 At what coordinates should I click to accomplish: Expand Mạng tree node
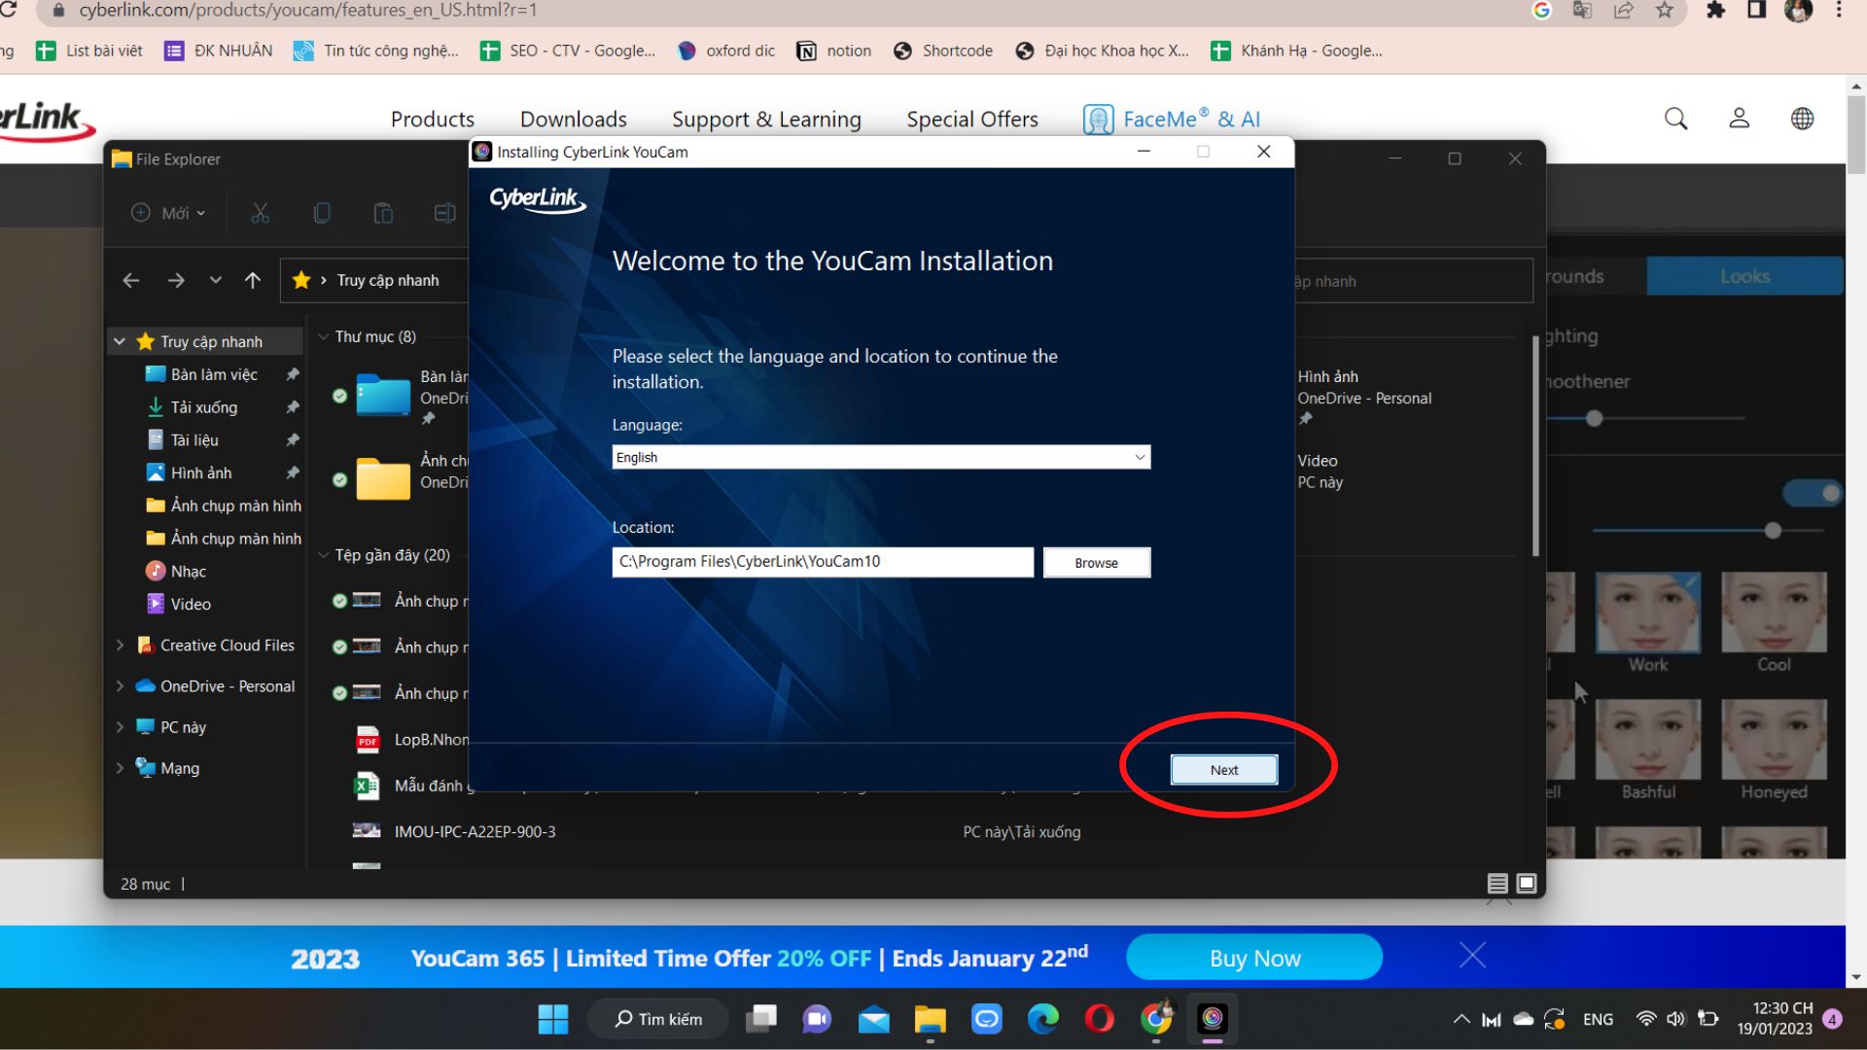(x=120, y=768)
